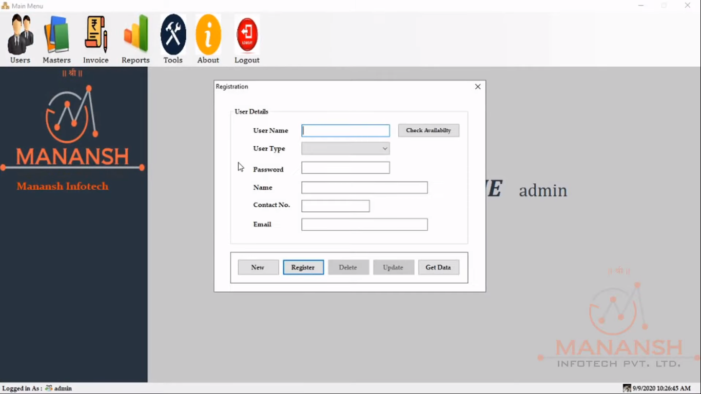Click Check Availability for the username

(x=429, y=130)
